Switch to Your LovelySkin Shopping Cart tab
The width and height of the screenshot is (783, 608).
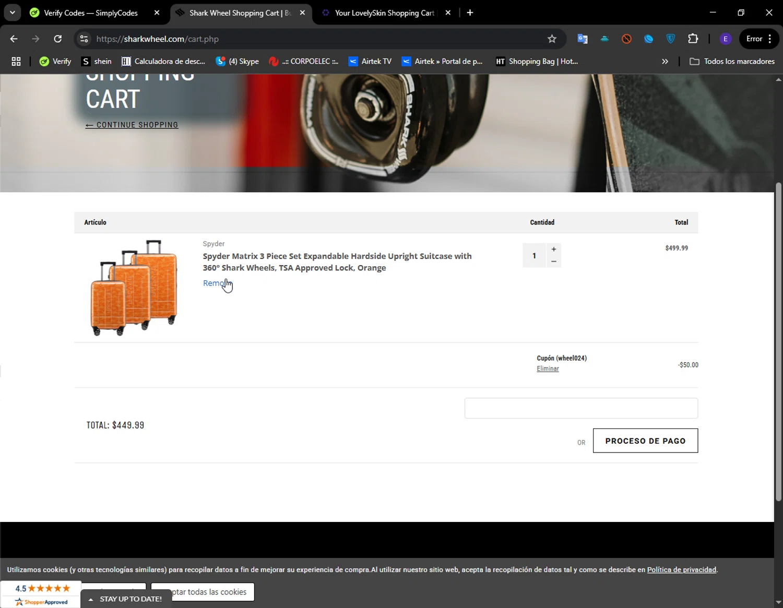click(384, 13)
